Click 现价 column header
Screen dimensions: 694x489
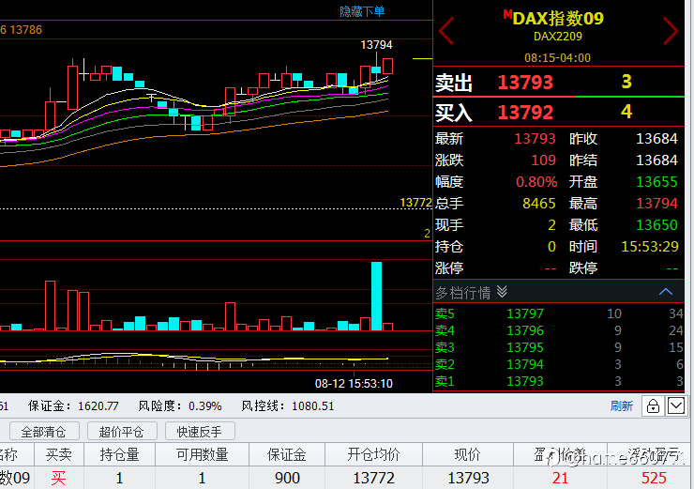click(x=468, y=454)
